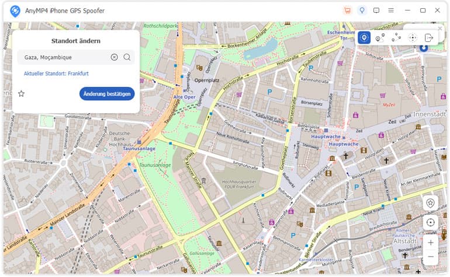Click the Deutsche Bank Hochhaus label

(120, 139)
